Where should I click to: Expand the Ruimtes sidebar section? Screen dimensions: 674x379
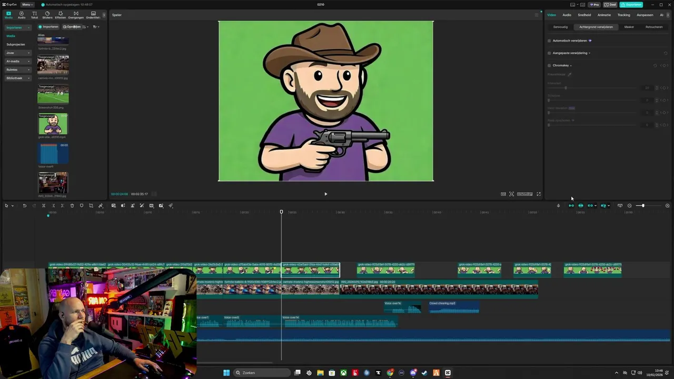pyautogui.click(x=18, y=69)
